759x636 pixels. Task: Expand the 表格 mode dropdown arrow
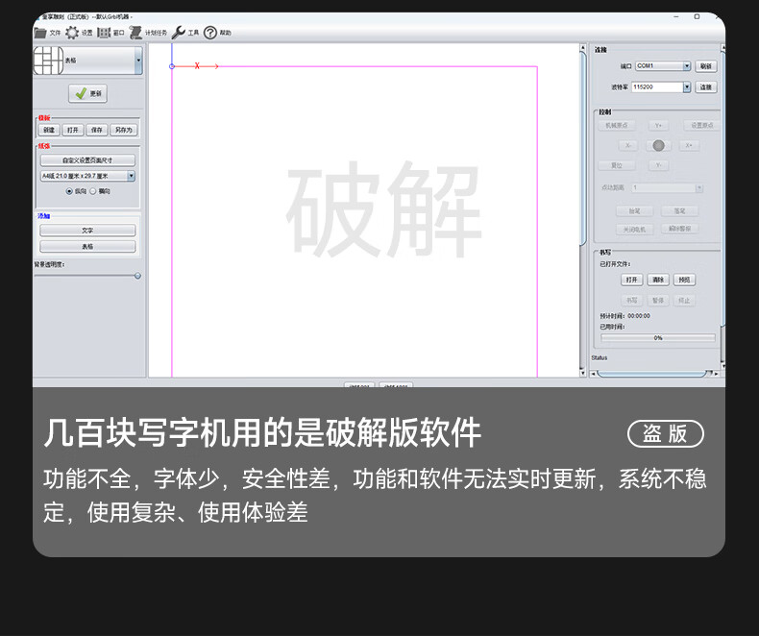[x=139, y=61]
